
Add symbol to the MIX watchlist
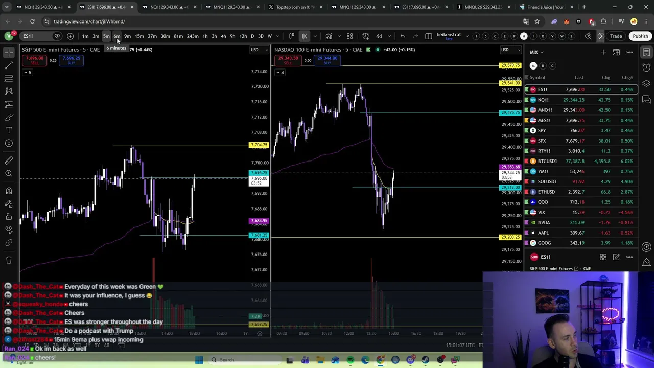pyautogui.click(x=603, y=52)
